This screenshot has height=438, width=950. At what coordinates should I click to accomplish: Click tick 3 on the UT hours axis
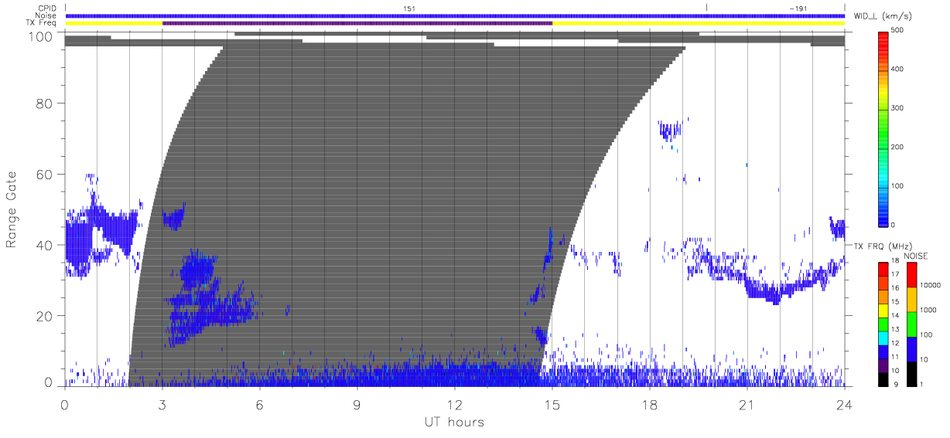[162, 404]
